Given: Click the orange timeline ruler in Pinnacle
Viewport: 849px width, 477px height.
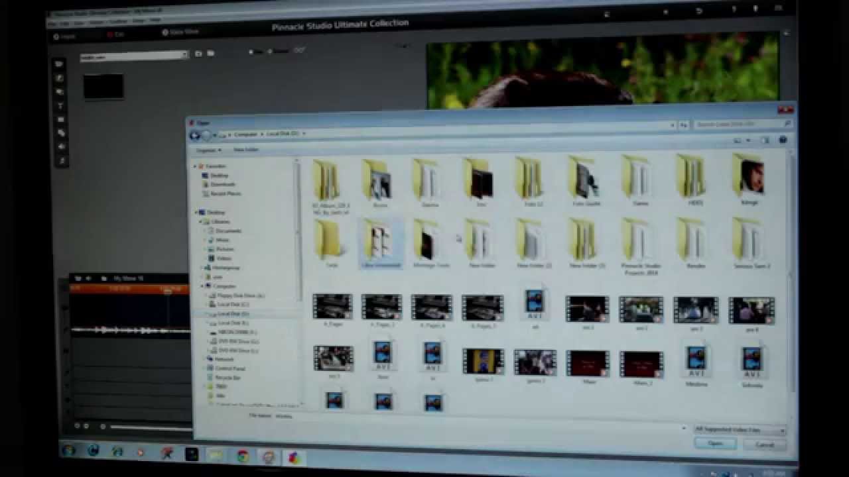Looking at the screenshot, I should 131,289.
